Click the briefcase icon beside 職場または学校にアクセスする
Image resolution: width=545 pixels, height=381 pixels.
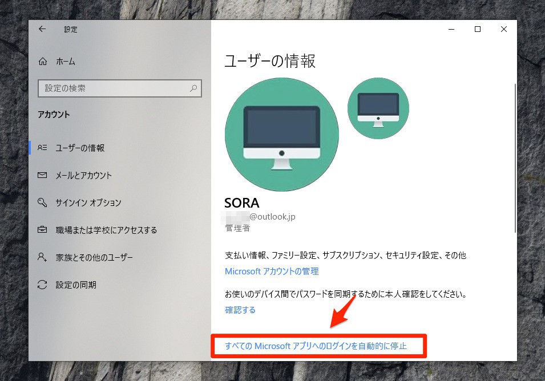42,230
